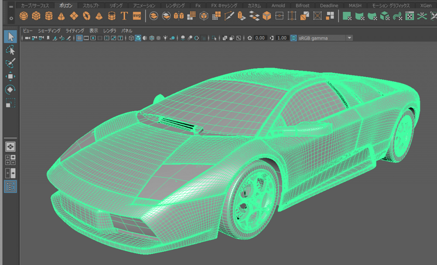
Task: Activate the Paint Selection tool
Action: tap(10, 63)
